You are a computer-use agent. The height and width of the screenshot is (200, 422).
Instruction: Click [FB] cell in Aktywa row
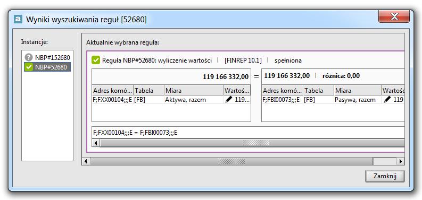click(x=148, y=100)
